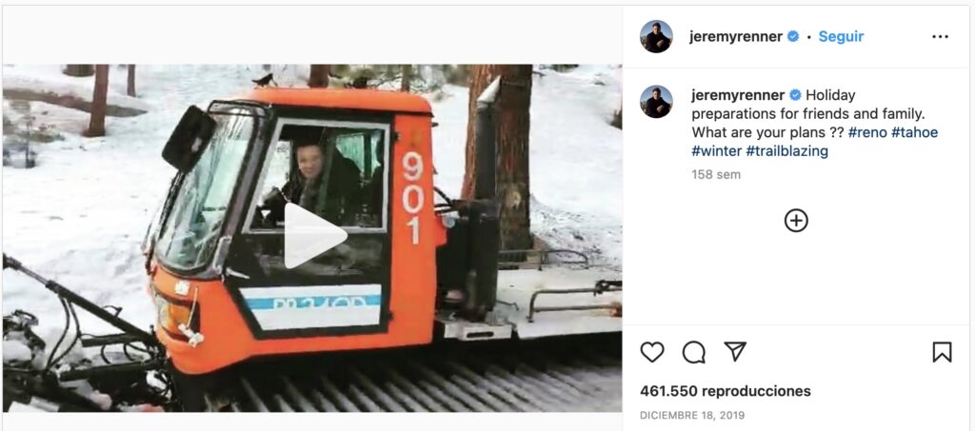The height and width of the screenshot is (431, 975).
Task: Open the #trailblazing hashtag
Action: [x=787, y=151]
